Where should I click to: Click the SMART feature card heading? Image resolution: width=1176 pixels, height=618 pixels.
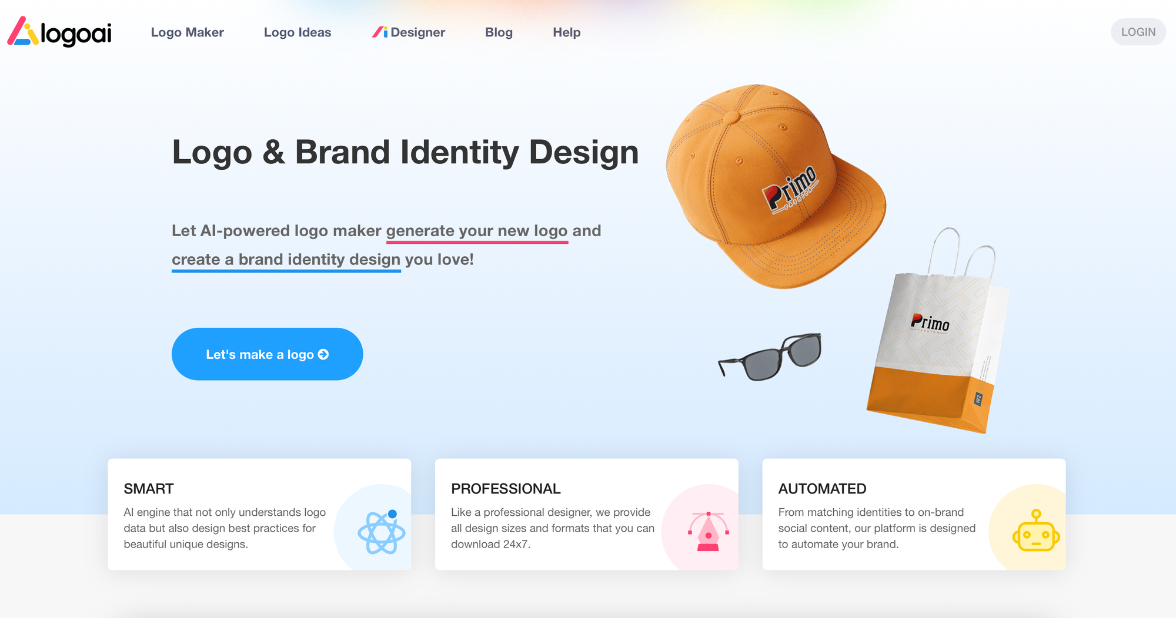[149, 489]
